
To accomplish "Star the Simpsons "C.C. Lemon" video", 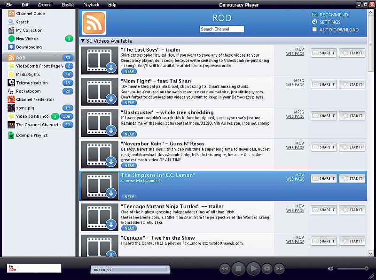I will (x=352, y=179).
